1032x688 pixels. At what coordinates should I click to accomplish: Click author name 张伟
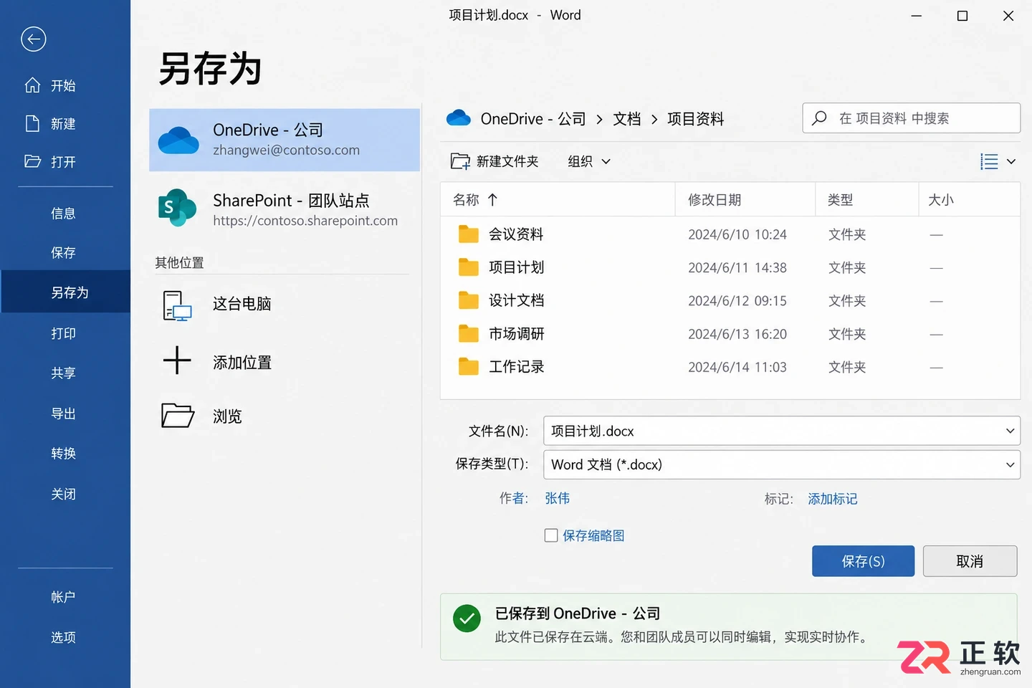tap(558, 498)
